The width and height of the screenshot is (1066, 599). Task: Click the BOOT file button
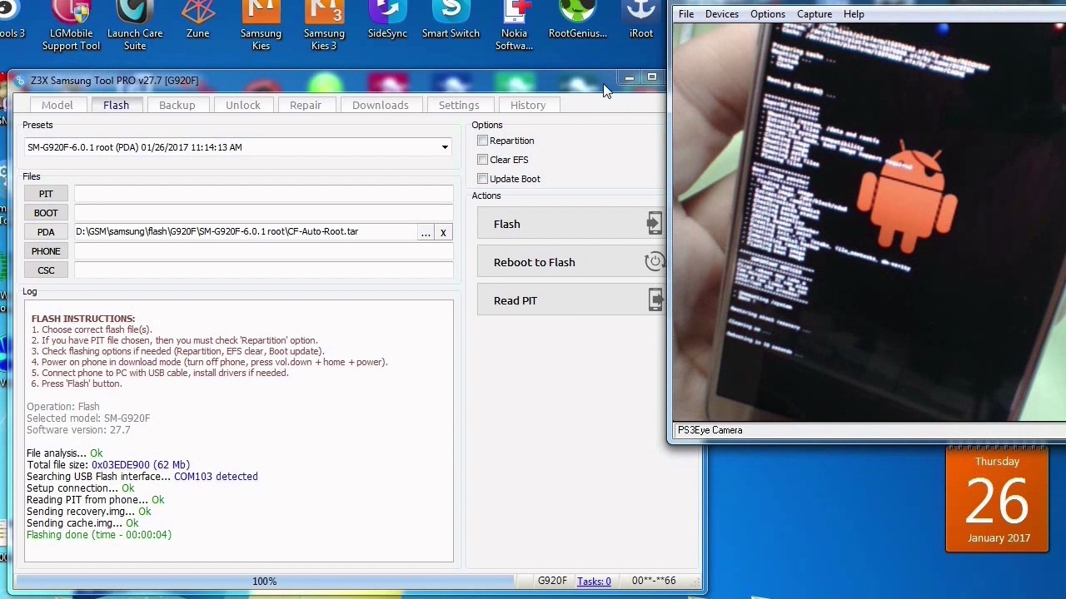point(46,213)
